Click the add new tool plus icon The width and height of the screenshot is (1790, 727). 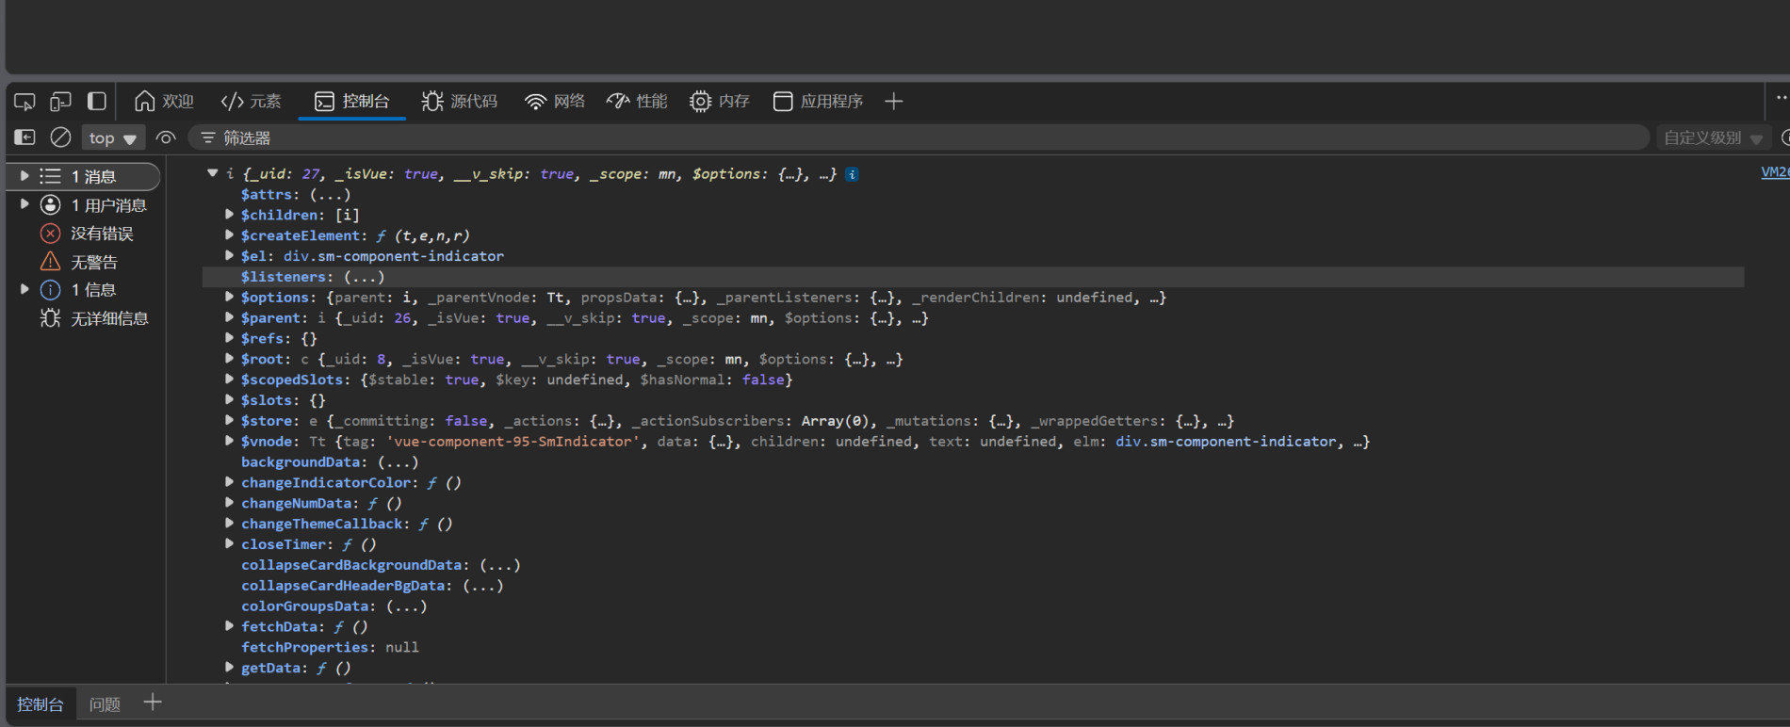(893, 101)
